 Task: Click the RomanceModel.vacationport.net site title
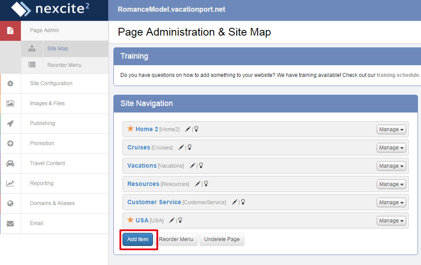coord(171,10)
